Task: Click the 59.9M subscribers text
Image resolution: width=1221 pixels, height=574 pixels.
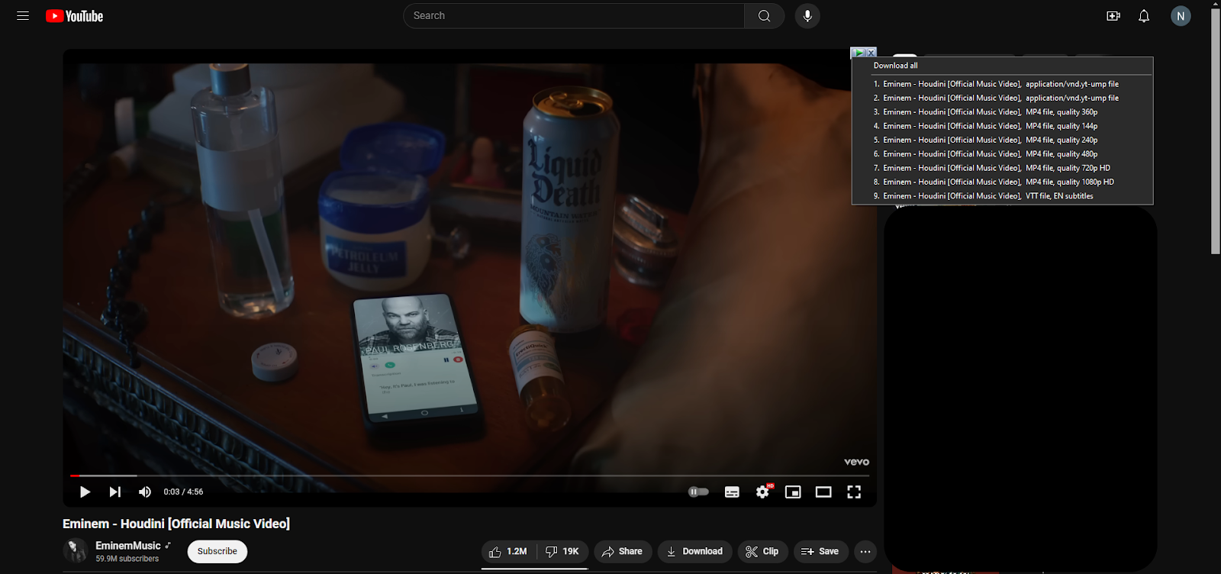Action: tap(127, 559)
